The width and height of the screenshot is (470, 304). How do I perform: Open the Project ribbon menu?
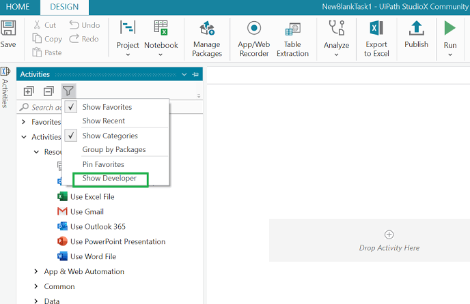(x=128, y=38)
